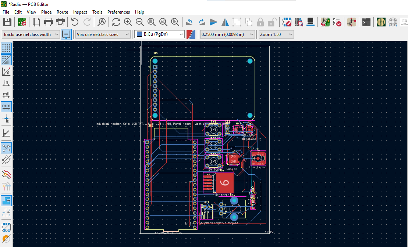408x247 pixels.
Task: Click the greyed Redo arrow
Action: pyautogui.click(x=87, y=22)
